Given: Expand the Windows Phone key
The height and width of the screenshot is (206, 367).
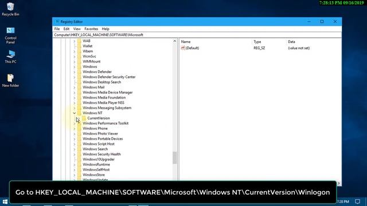Looking at the screenshot, I should coord(75,129).
